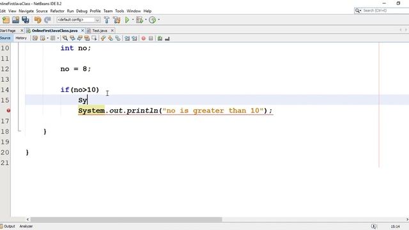Open the Edit menu

click(3, 11)
